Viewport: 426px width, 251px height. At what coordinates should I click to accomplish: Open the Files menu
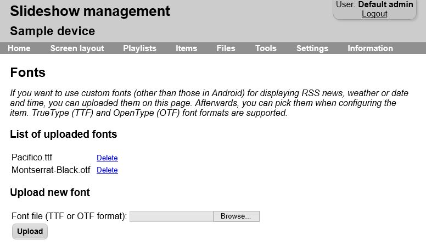click(x=226, y=48)
